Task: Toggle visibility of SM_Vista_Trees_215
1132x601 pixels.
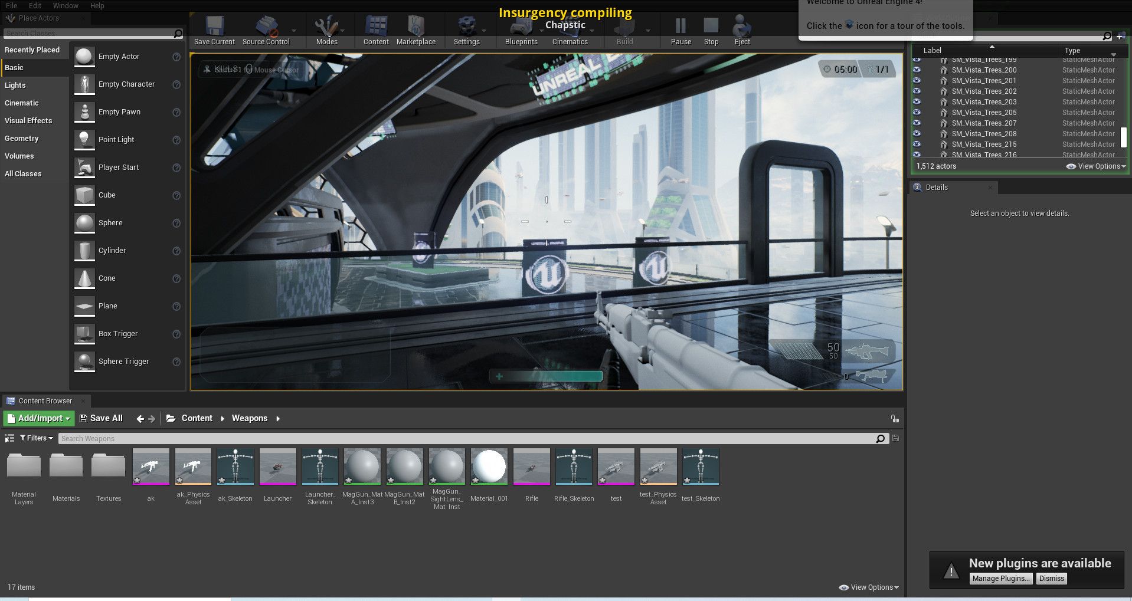Action: [917, 144]
